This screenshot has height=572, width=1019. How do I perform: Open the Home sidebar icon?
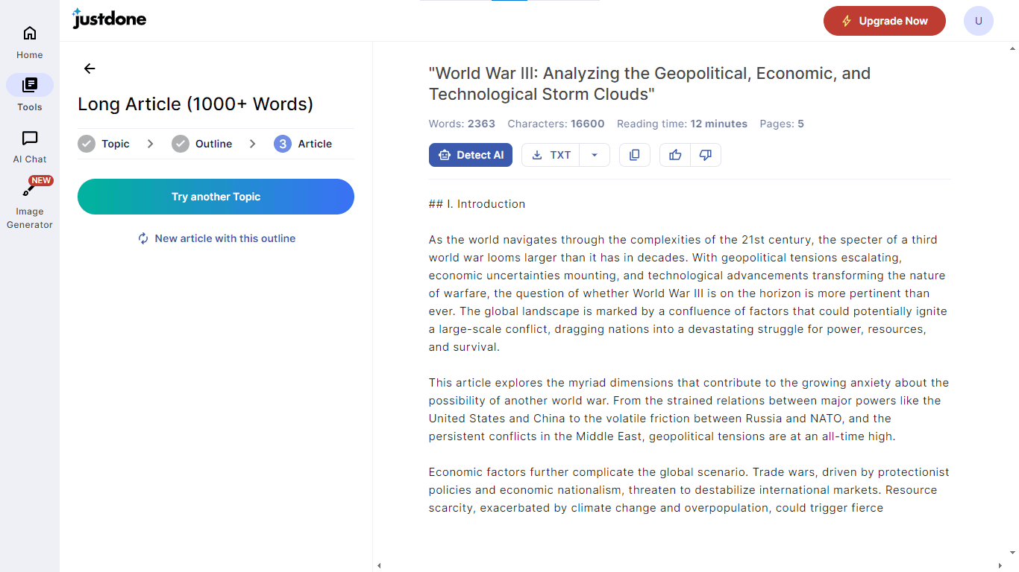click(30, 42)
